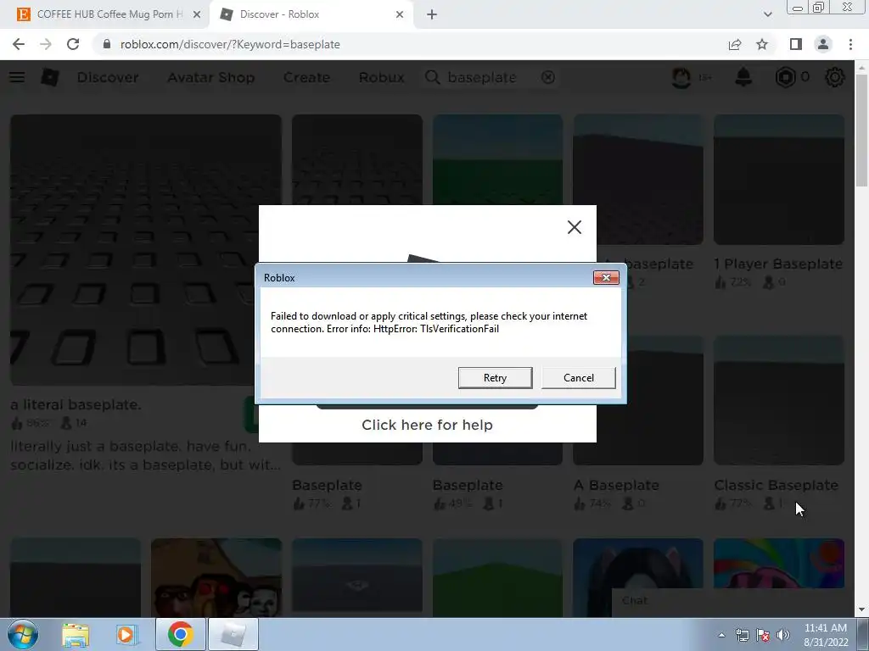
Task: Open the Robux page
Action: [x=381, y=77]
